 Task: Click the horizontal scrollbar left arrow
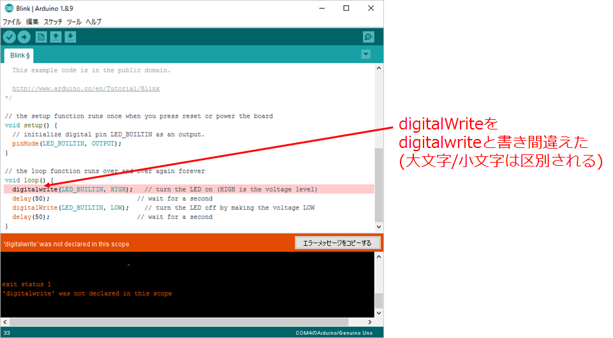click(4, 322)
